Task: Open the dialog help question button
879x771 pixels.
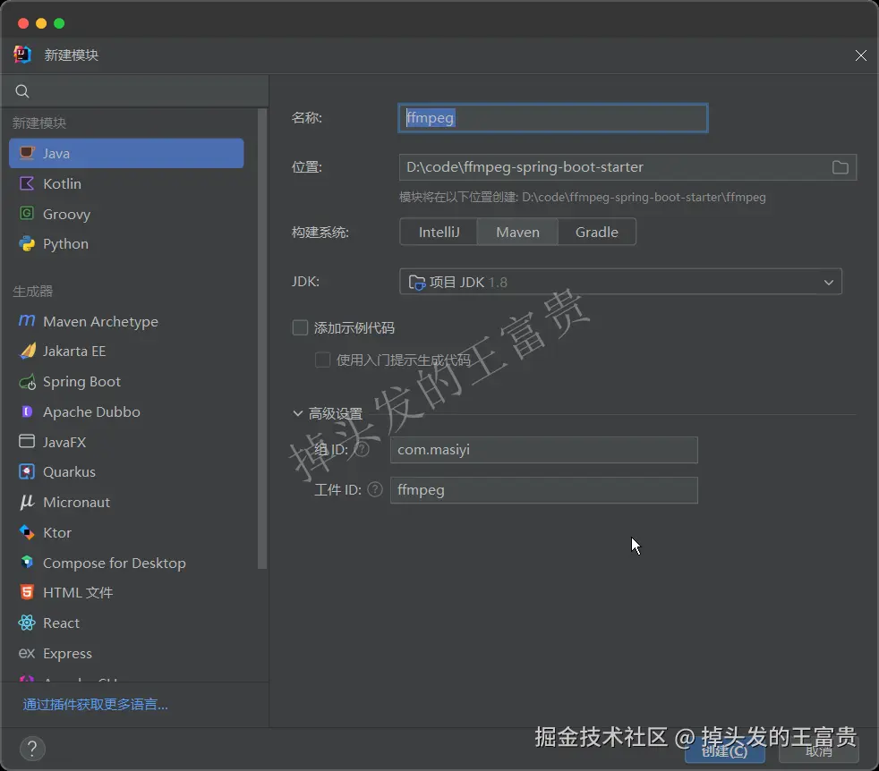Action: [32, 749]
